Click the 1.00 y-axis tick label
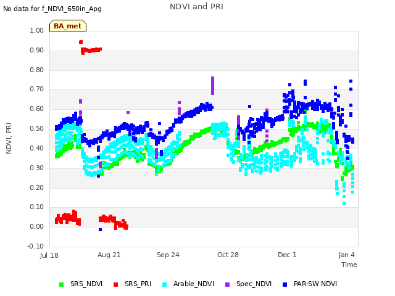The image size is (395, 296). 37,30
